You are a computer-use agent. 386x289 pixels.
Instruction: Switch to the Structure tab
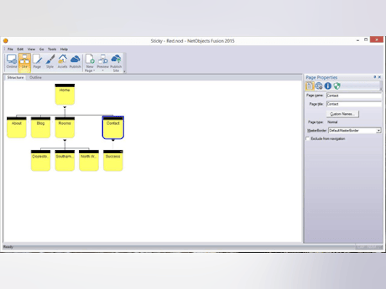[15, 78]
